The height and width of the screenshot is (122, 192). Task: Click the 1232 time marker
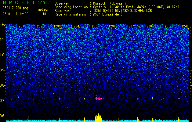39,26
